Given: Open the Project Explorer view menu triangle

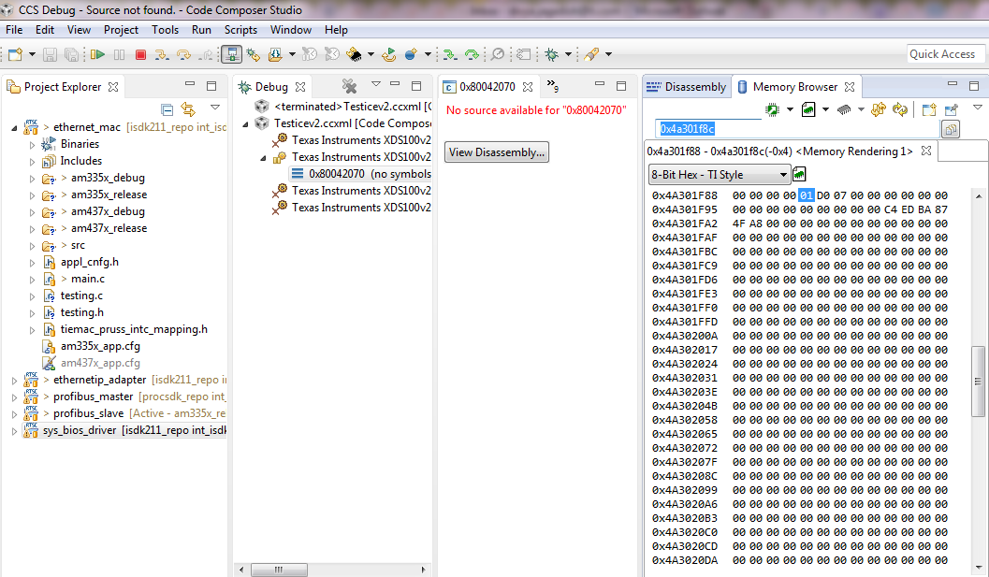Looking at the screenshot, I should coord(215,108).
